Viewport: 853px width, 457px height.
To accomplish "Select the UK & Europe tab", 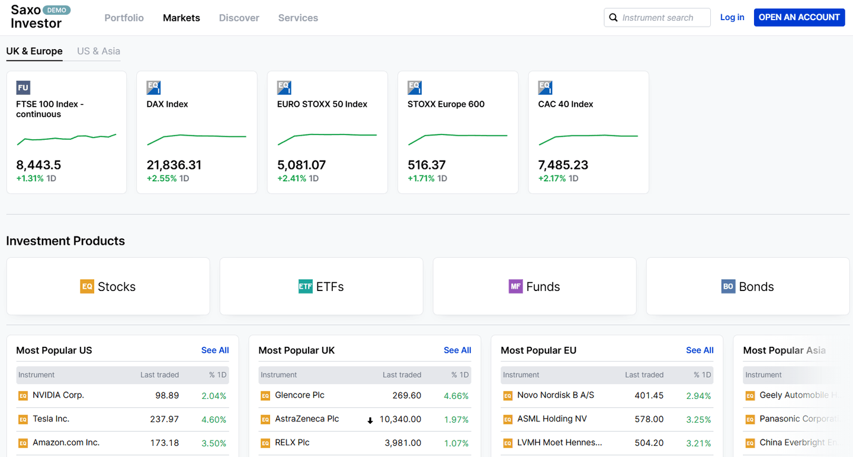I will (x=34, y=51).
